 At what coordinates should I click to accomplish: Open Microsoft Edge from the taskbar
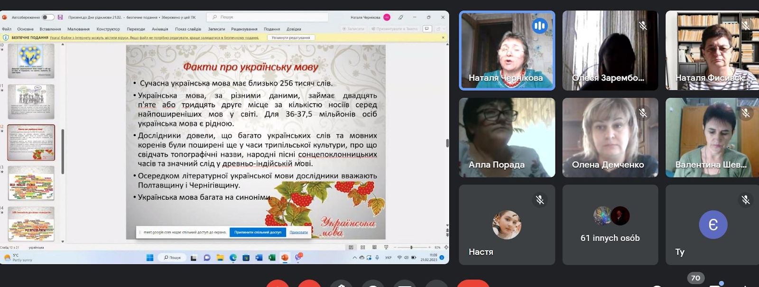(233, 258)
